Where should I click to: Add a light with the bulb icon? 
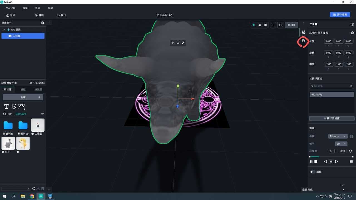point(14,107)
